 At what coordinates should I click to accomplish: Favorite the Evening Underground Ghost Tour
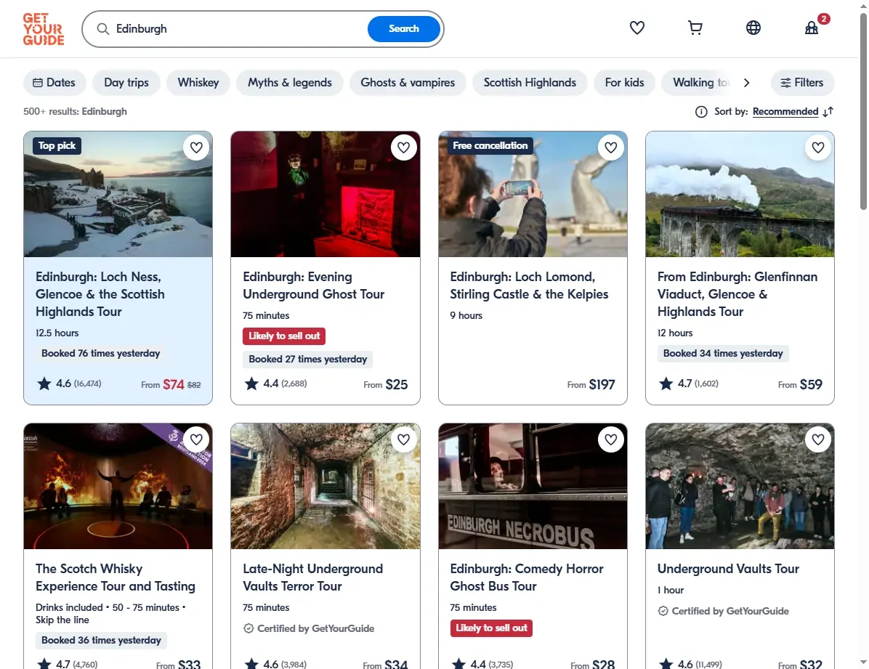(x=403, y=147)
